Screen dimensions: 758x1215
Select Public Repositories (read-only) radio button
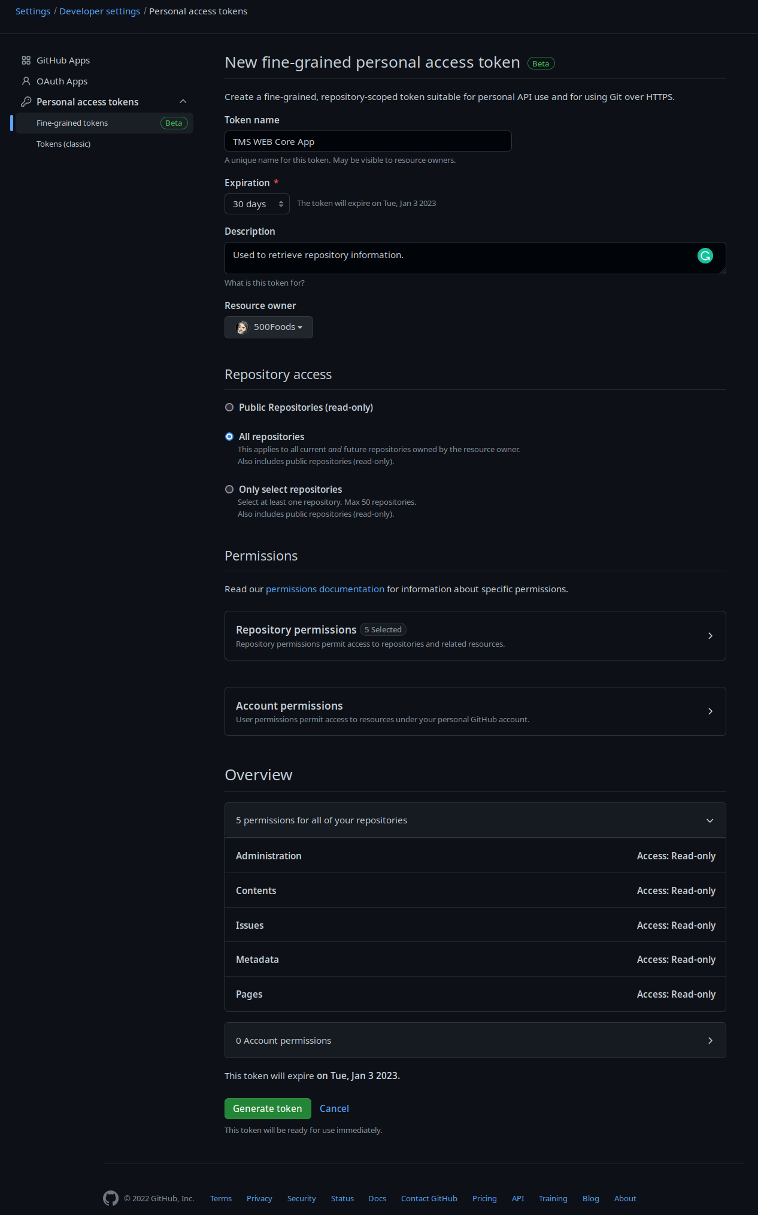[229, 407]
